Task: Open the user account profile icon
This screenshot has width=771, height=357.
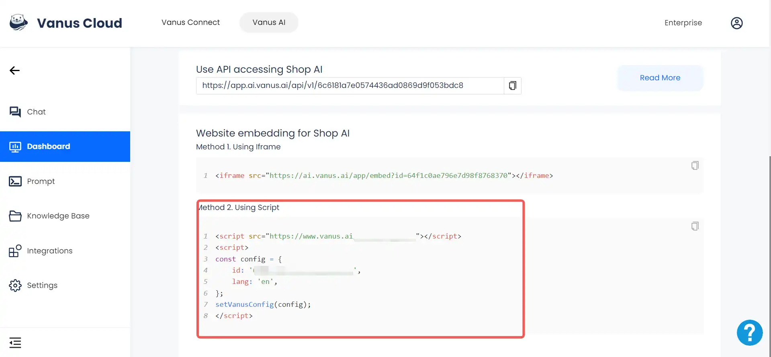Action: coord(736,23)
